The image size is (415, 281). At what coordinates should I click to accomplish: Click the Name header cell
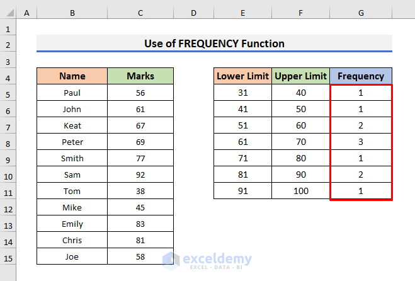click(x=72, y=76)
